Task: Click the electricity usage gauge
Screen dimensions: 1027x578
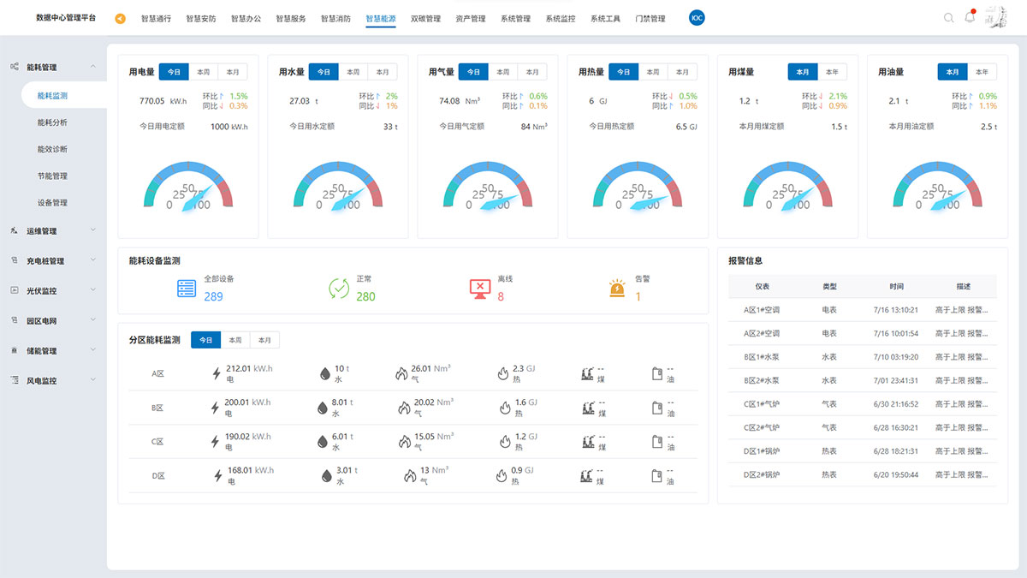Action: coord(187,186)
